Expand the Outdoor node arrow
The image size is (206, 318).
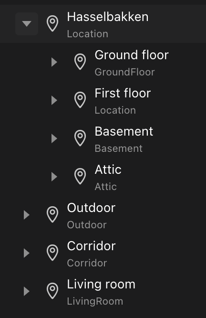coord(27,215)
